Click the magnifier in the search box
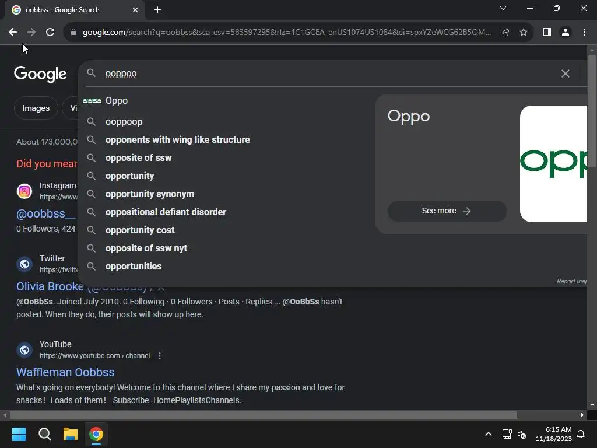This screenshot has width=597, height=448. [91, 73]
